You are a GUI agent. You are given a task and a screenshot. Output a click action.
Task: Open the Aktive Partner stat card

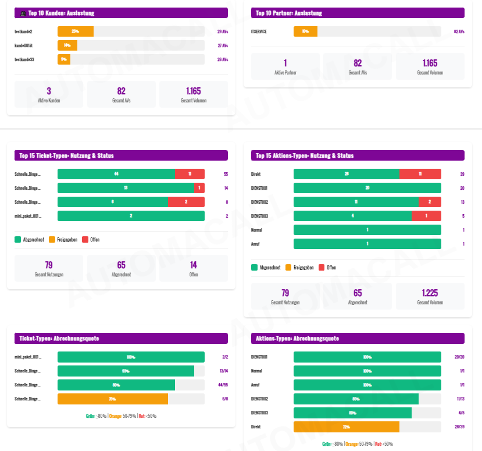(x=285, y=66)
